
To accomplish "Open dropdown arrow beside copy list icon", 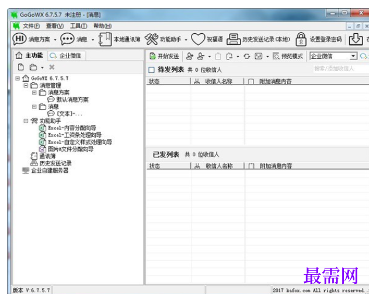I will click(x=238, y=57).
